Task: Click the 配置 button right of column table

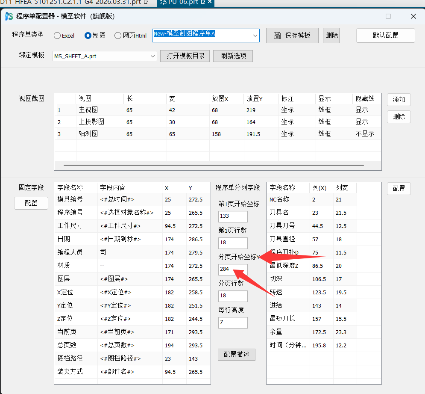Action: [399, 189]
